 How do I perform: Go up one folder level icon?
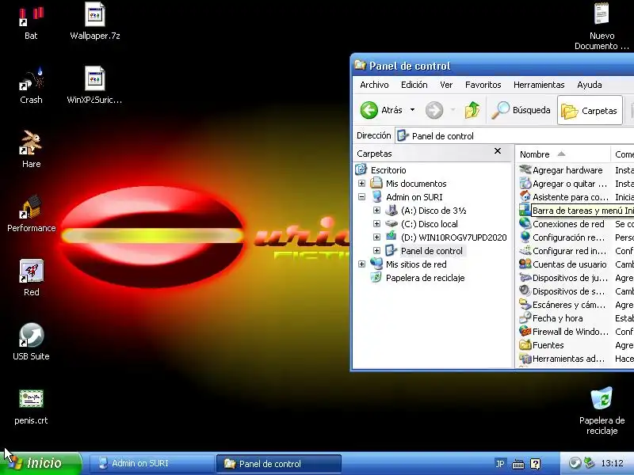(472, 110)
